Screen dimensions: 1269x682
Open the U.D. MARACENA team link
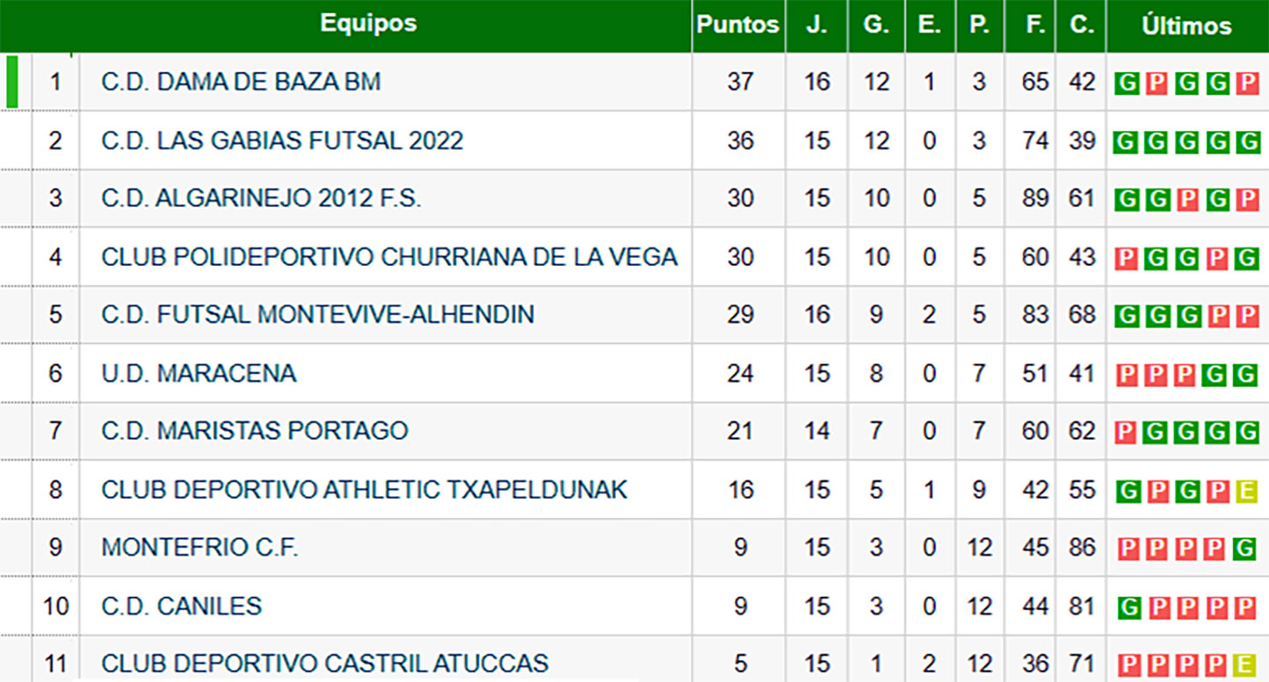(x=199, y=373)
